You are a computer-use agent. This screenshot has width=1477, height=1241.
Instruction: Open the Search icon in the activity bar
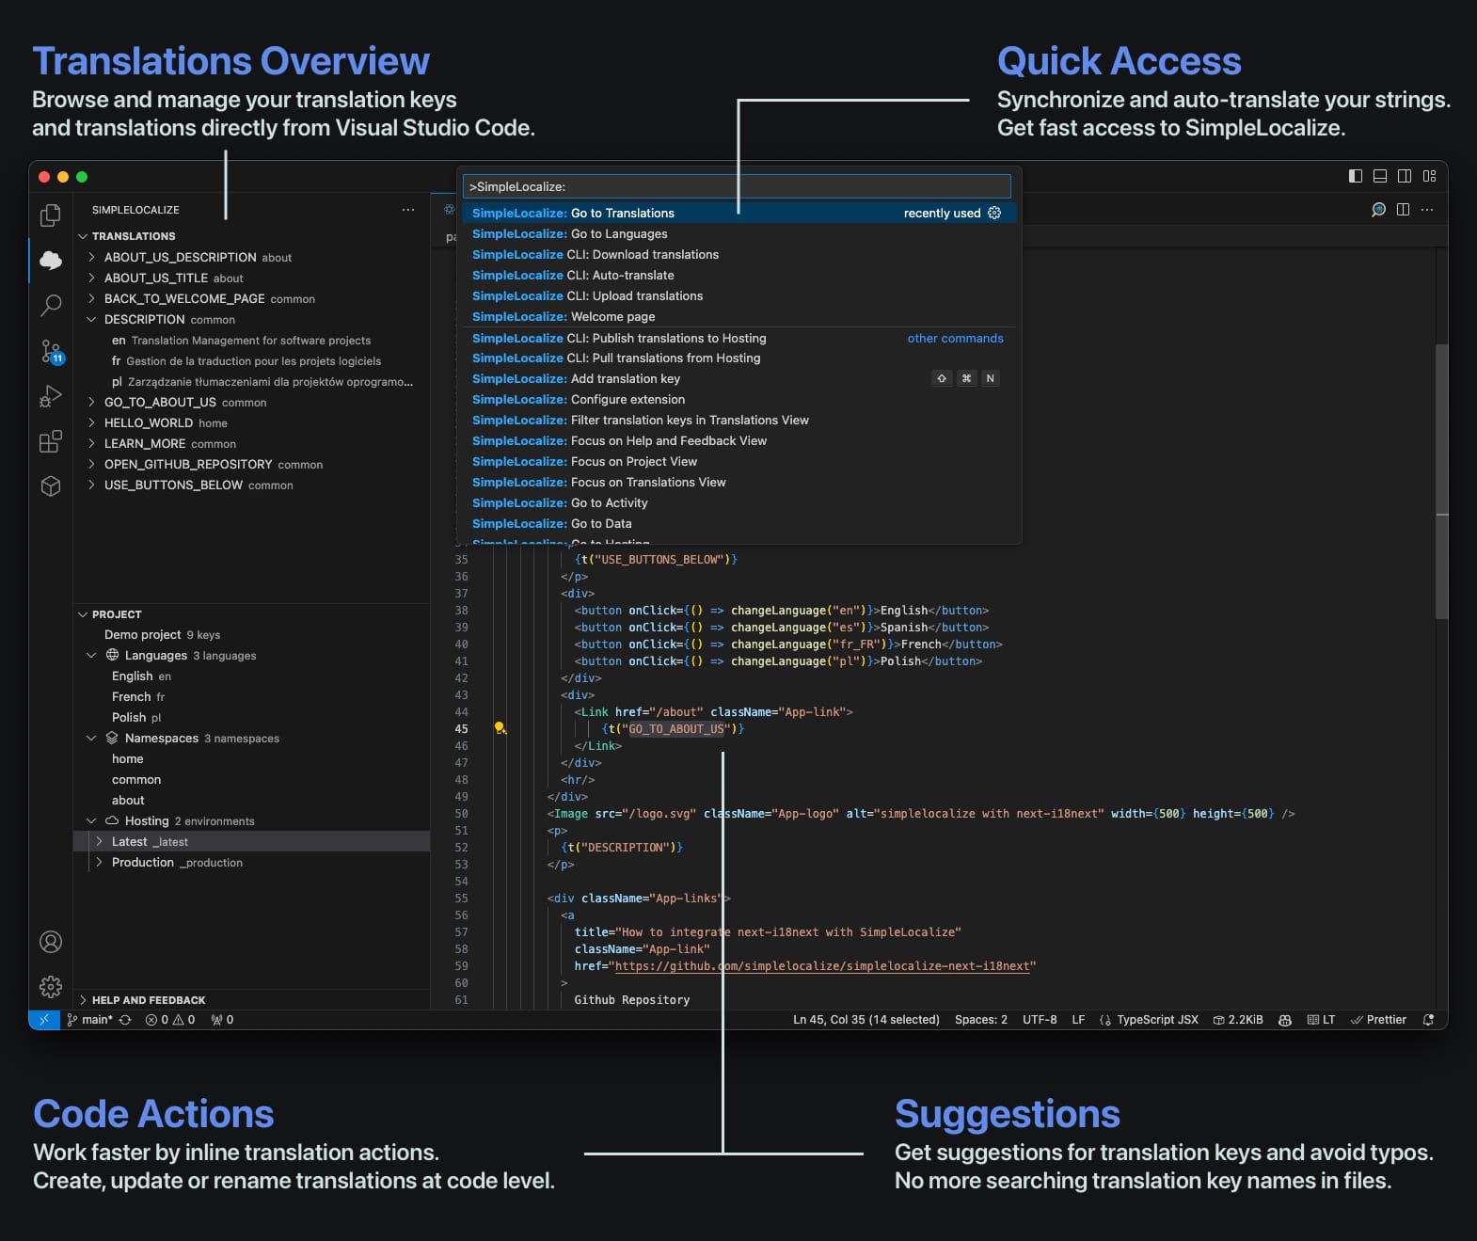click(x=51, y=305)
